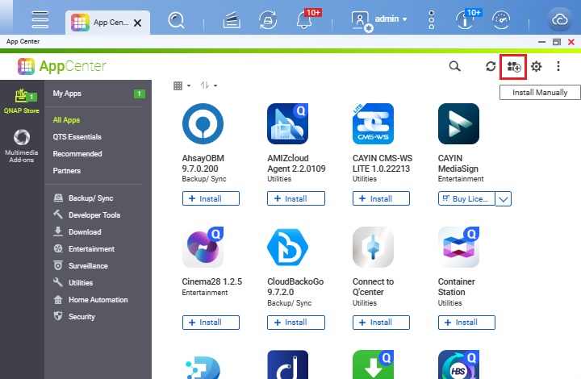This screenshot has height=379, width=581.
Task: Open external devices icon in top bar
Action: [268, 20]
